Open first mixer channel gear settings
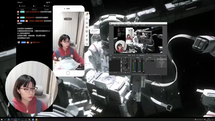Image resolution: width=215 pixels, height=121 pixels. [x=133, y=71]
